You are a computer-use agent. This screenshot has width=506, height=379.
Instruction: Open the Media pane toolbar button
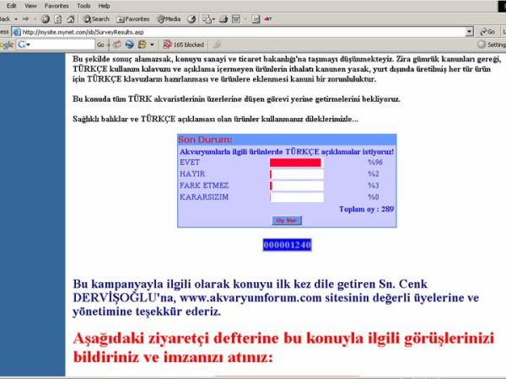click(169, 19)
